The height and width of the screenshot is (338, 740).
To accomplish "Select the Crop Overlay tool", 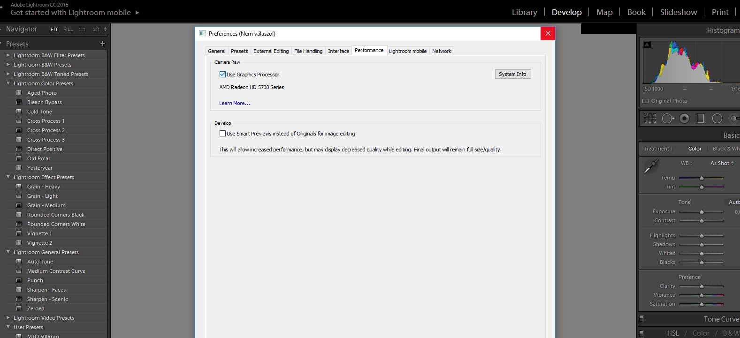I will (x=650, y=119).
